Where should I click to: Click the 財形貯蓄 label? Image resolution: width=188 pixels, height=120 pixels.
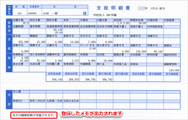pyautogui.click(x=152, y=55)
